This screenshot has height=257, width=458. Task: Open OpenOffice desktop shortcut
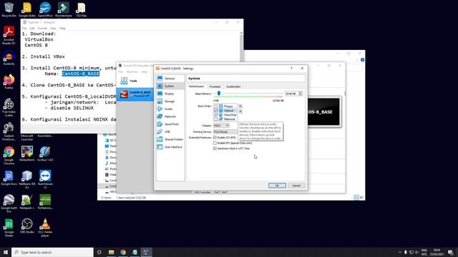tap(45, 9)
